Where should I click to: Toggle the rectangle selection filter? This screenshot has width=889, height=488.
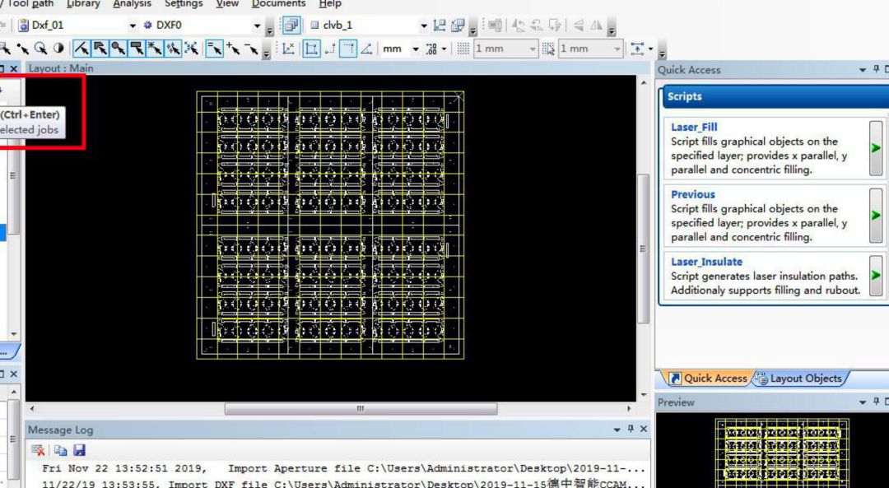click(x=136, y=49)
